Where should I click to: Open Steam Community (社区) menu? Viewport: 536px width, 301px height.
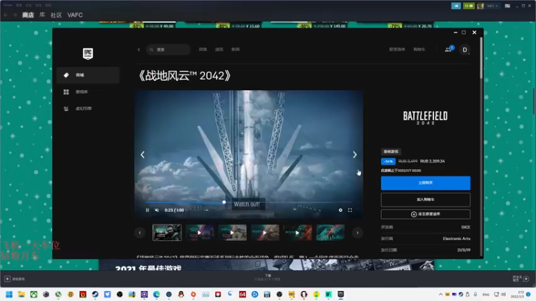coord(56,15)
